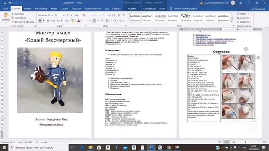Increase font size with the larger A icon
Viewport: 269px width, 151px height.
(68, 15)
